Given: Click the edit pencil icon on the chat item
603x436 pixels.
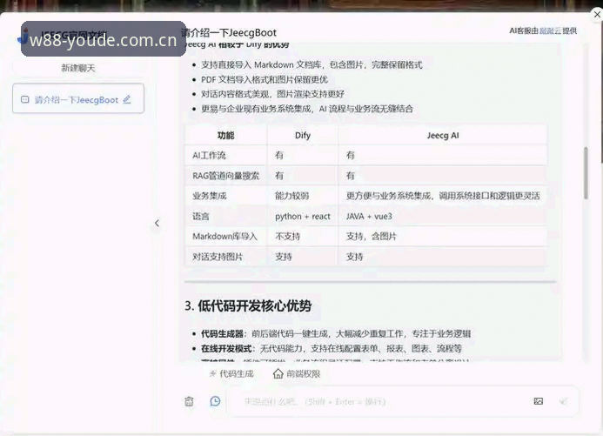Looking at the screenshot, I should pos(127,99).
